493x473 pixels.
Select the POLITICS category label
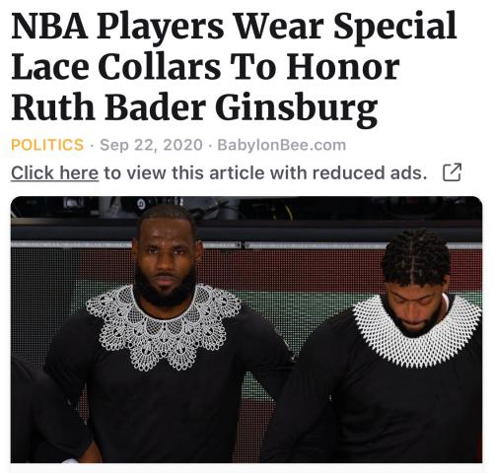pos(47,145)
